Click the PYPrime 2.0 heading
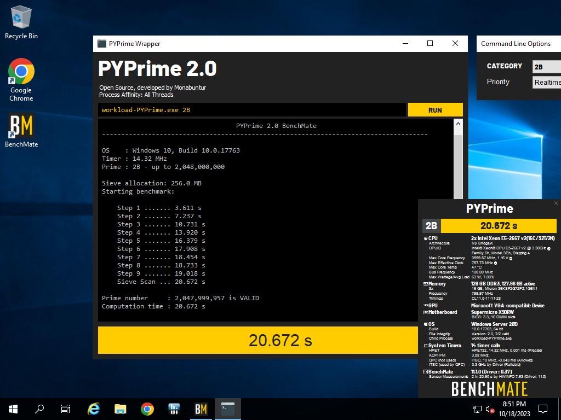Screen dimensions: 561x420 coord(157,68)
